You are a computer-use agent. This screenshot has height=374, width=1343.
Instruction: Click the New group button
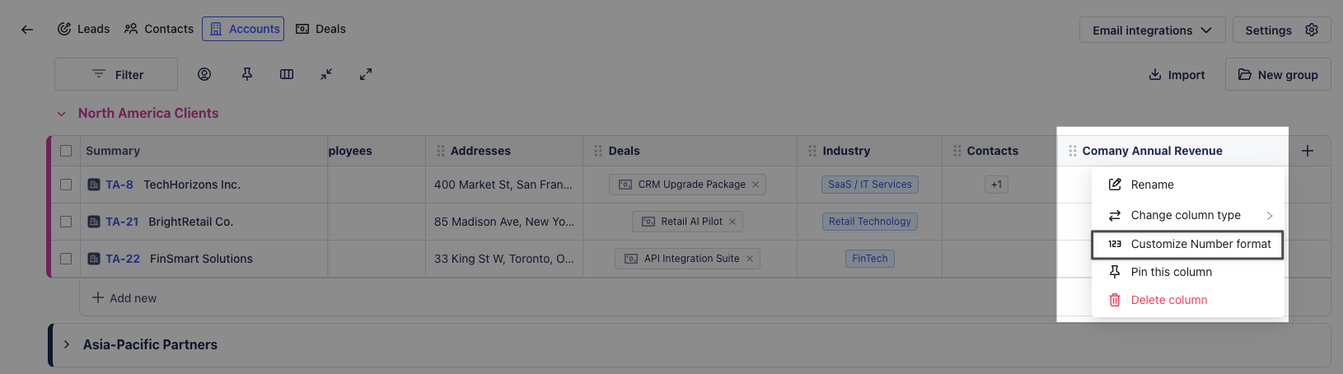coord(1277,75)
